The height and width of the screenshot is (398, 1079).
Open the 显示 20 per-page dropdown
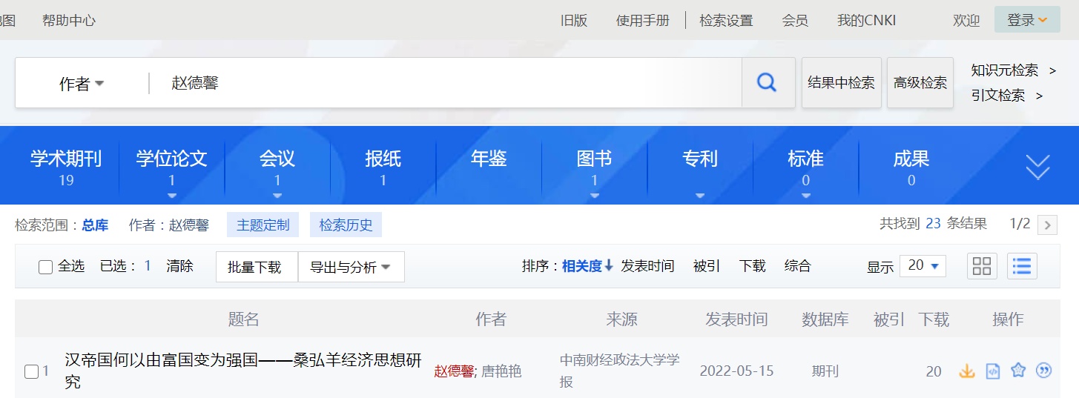pyautogui.click(x=923, y=265)
